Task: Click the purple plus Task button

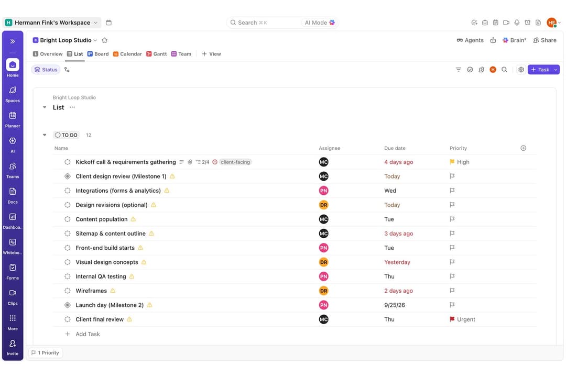Action: point(540,70)
